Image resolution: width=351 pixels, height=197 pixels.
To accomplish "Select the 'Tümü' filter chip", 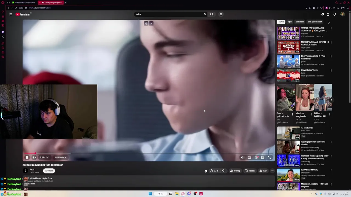I will click(281, 22).
